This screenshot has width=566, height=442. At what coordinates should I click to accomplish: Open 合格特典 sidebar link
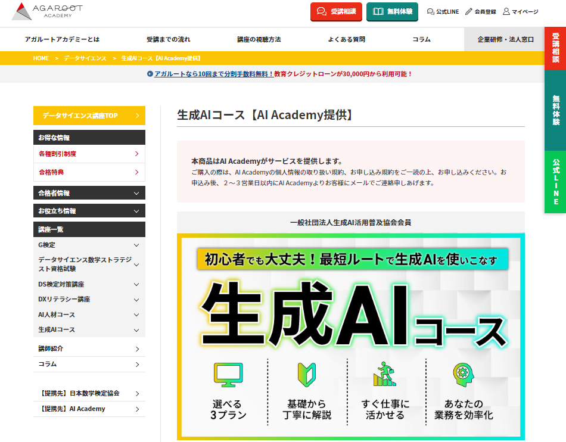coord(89,173)
